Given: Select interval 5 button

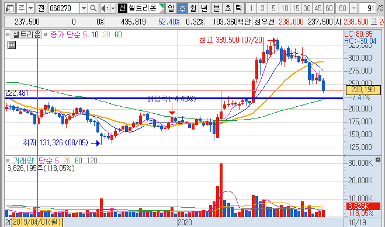Looking at the screenshot, I should coord(273,8).
